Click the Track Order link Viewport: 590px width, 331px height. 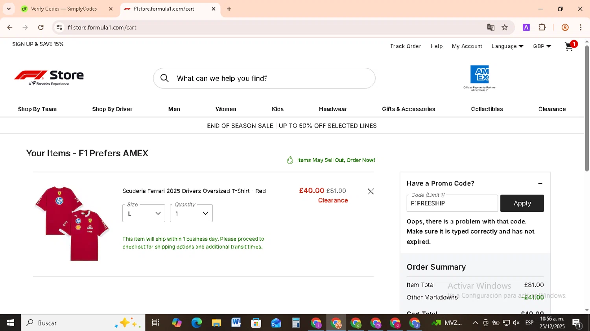click(x=406, y=46)
